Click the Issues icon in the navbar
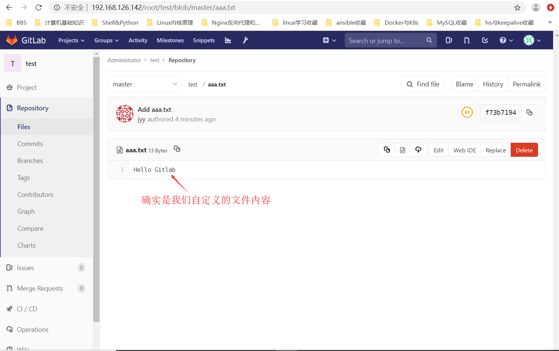The image size is (559, 351). pyautogui.click(x=448, y=40)
